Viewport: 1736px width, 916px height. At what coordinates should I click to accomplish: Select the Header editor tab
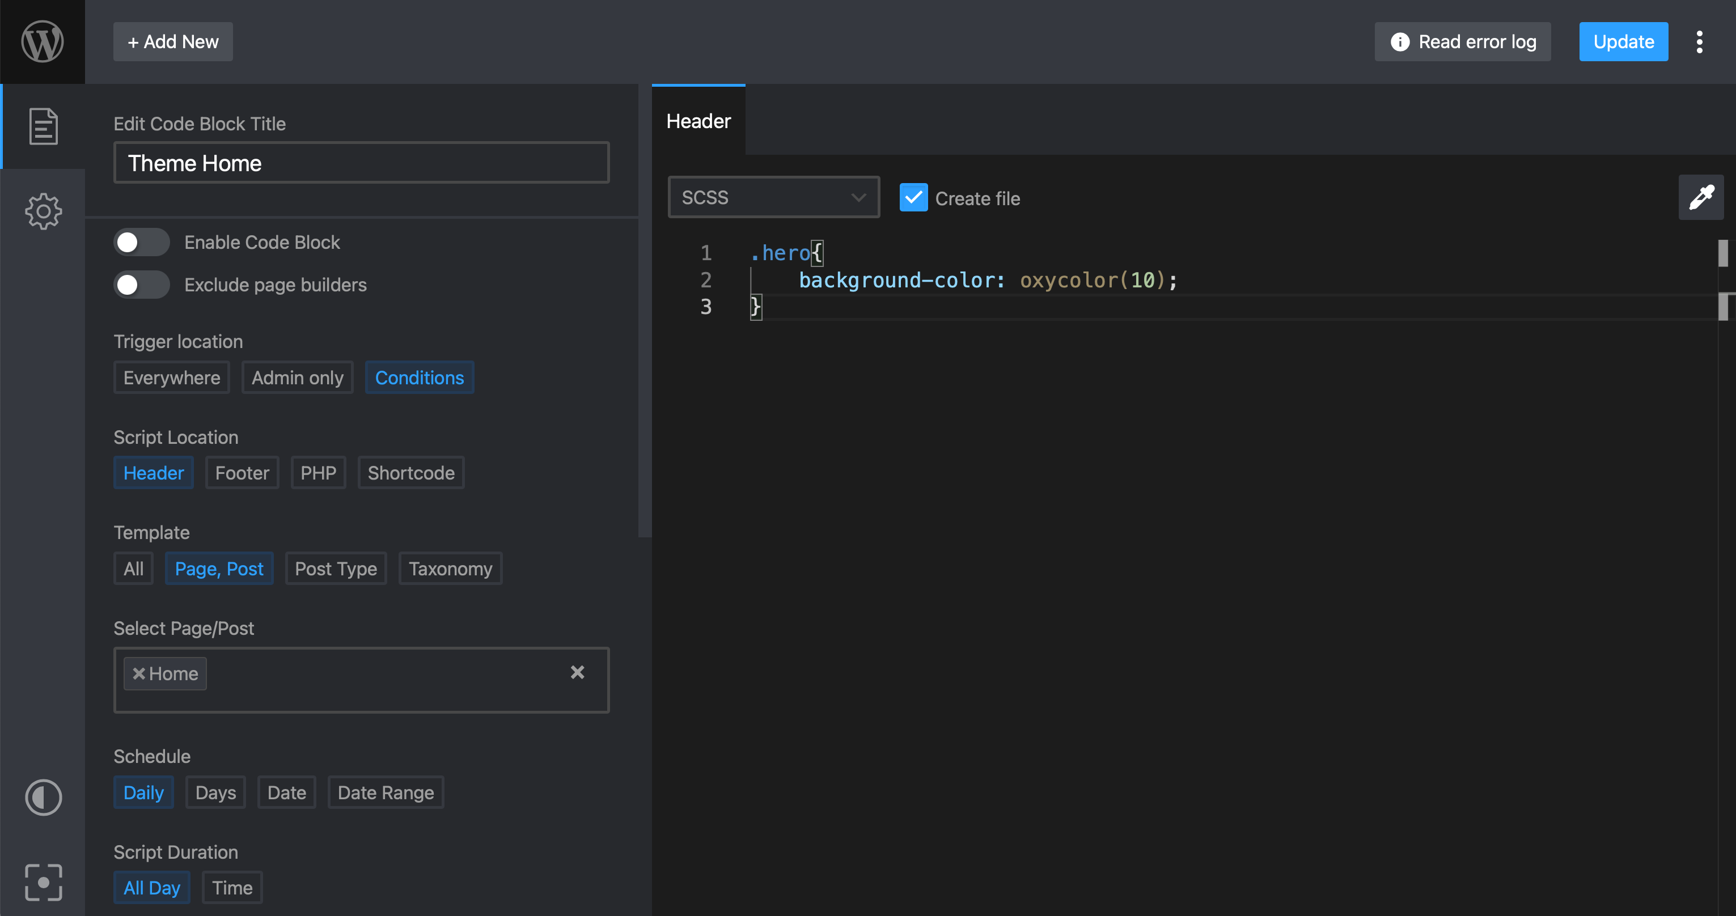[699, 121]
